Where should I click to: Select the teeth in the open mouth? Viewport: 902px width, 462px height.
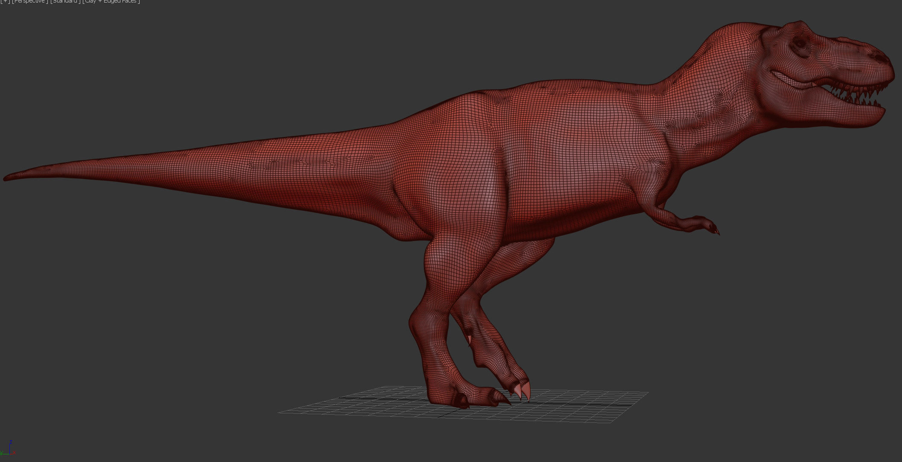(x=858, y=95)
